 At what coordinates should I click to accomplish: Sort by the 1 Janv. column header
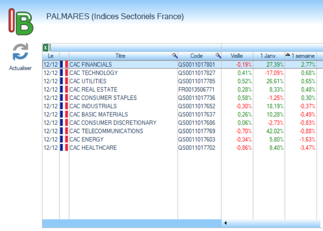(269, 56)
